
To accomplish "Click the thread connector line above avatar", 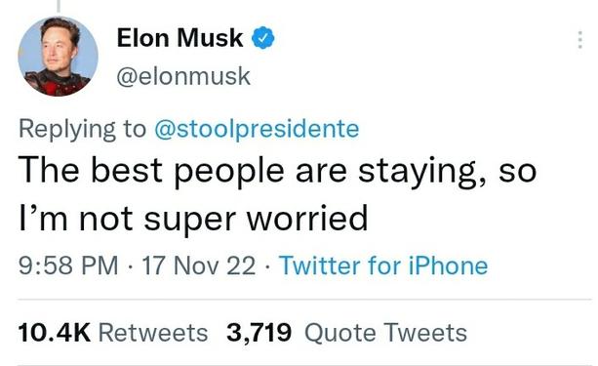I will pyautogui.click(x=59, y=6).
